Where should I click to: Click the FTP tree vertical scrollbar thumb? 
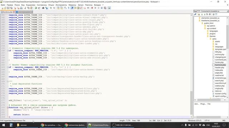tap(228, 37)
